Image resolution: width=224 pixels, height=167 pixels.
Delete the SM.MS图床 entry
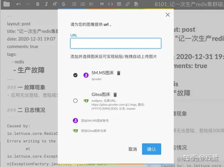(119, 73)
